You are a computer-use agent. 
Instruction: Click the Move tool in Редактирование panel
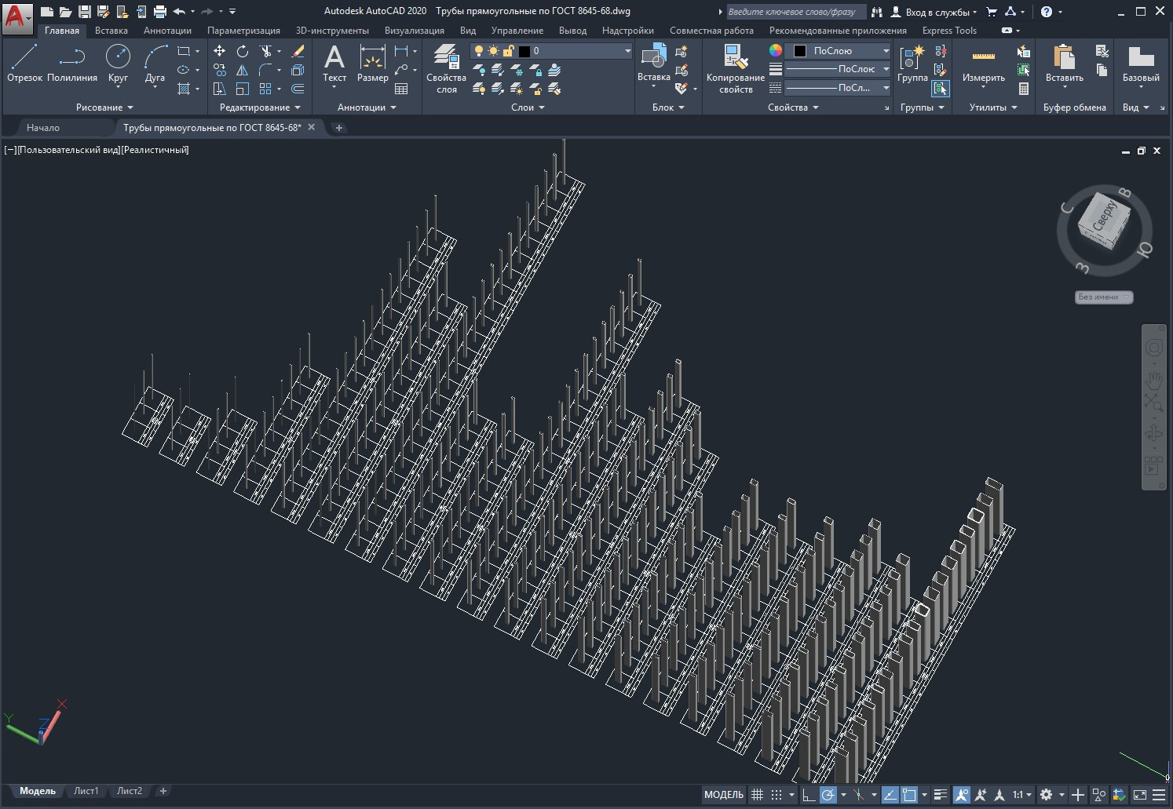point(220,51)
